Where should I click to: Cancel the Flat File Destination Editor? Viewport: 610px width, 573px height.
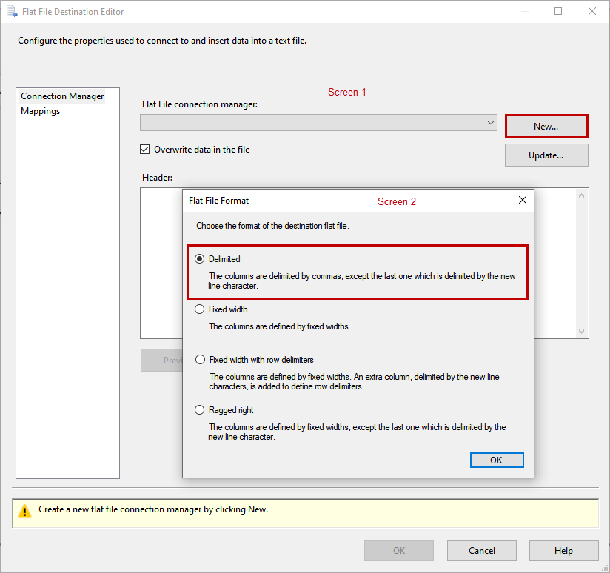[x=481, y=551]
